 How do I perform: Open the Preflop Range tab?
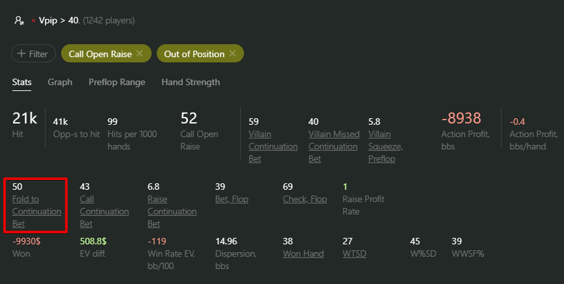[117, 83]
